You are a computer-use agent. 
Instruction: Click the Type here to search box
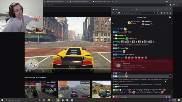pos(21,100)
